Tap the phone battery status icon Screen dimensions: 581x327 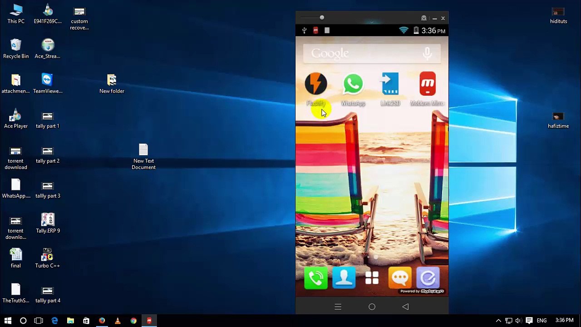(416, 30)
